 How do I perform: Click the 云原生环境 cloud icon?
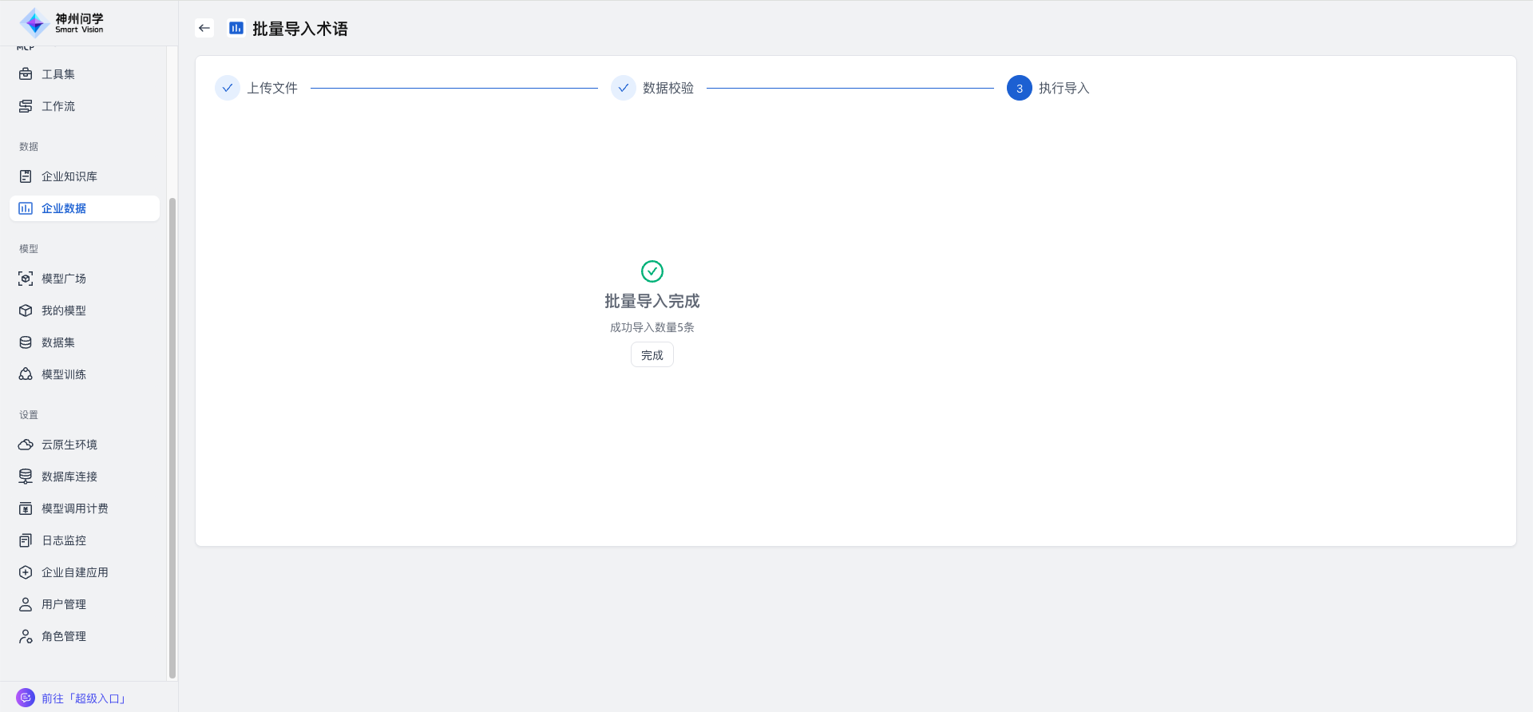(26, 445)
